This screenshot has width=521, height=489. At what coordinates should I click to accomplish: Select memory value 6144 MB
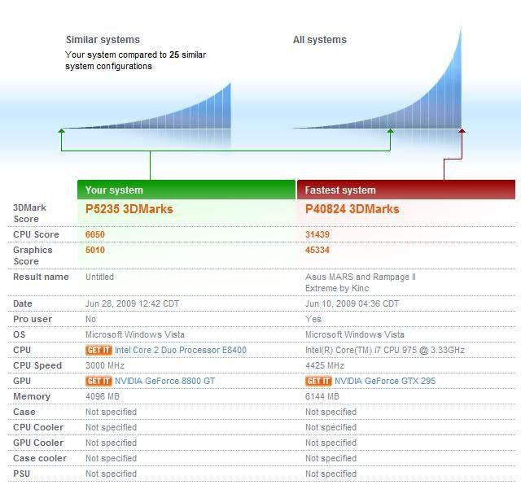tap(322, 396)
